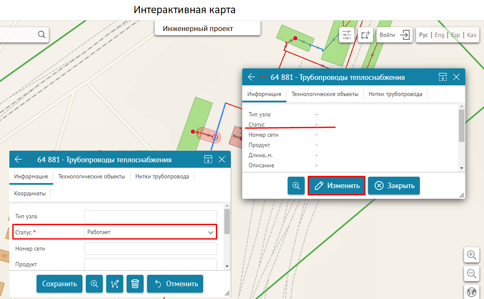Viewport: 484px width, 299px height.
Task: Click the trash delete icon in edit panel
Action: tap(135, 284)
